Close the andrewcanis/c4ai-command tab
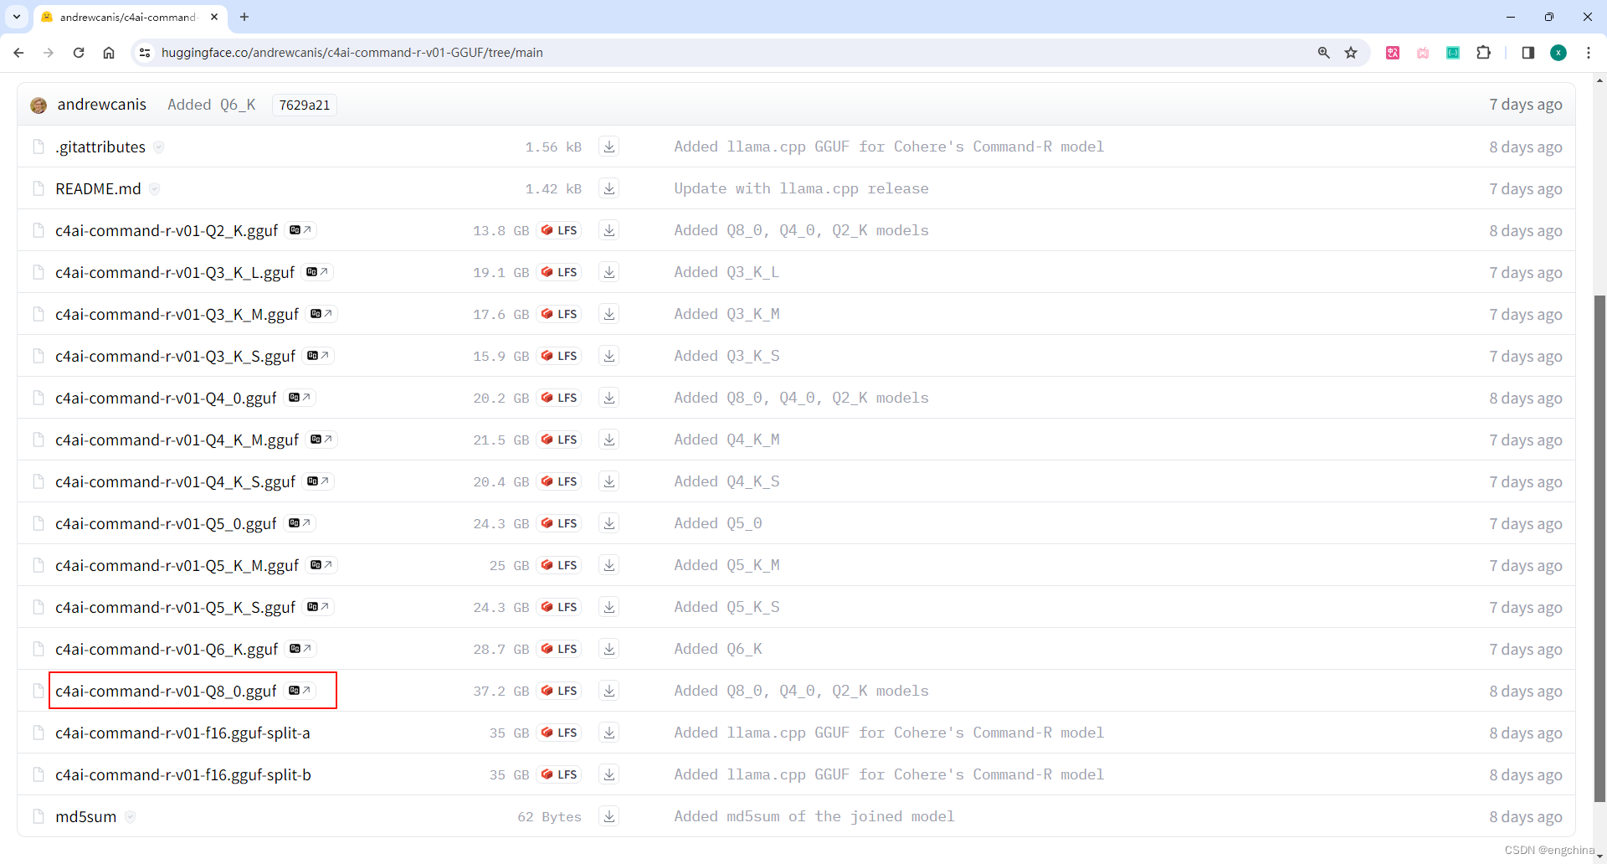Image resolution: width=1607 pixels, height=864 pixels. [214, 17]
